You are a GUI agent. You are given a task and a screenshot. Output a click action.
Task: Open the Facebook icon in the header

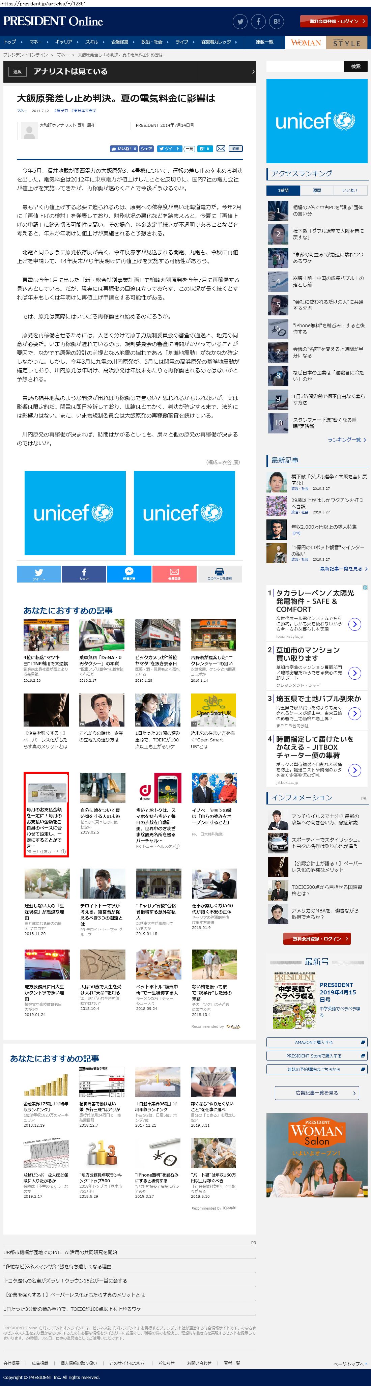[258, 22]
